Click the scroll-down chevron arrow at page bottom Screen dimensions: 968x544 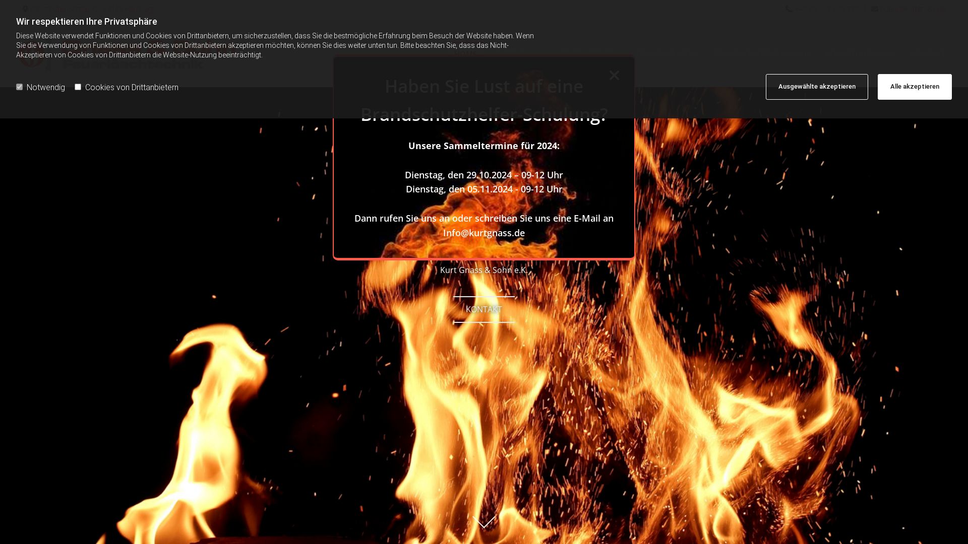[484, 522]
